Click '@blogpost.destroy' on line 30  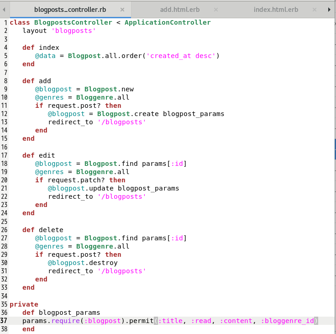[x=83, y=263]
